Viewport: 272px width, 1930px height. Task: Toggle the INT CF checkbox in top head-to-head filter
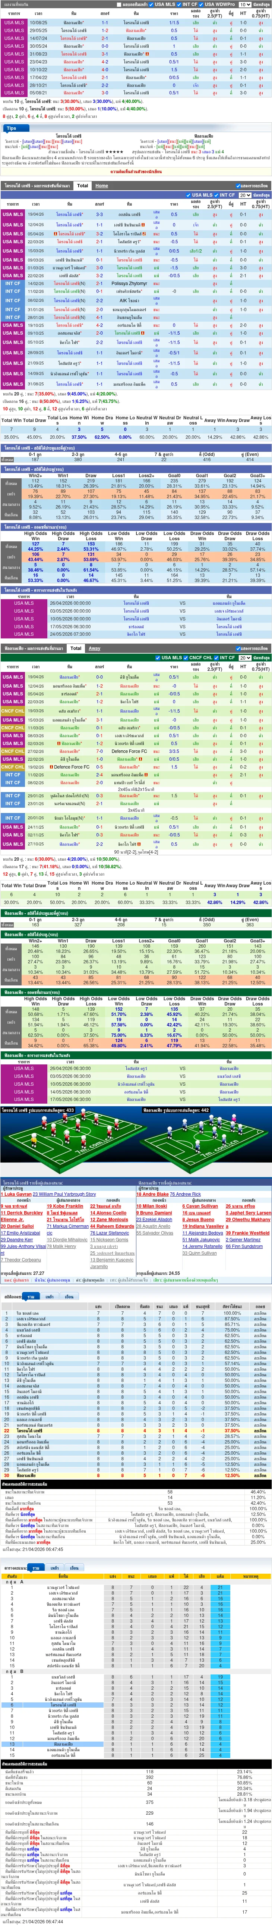click(181, 4)
